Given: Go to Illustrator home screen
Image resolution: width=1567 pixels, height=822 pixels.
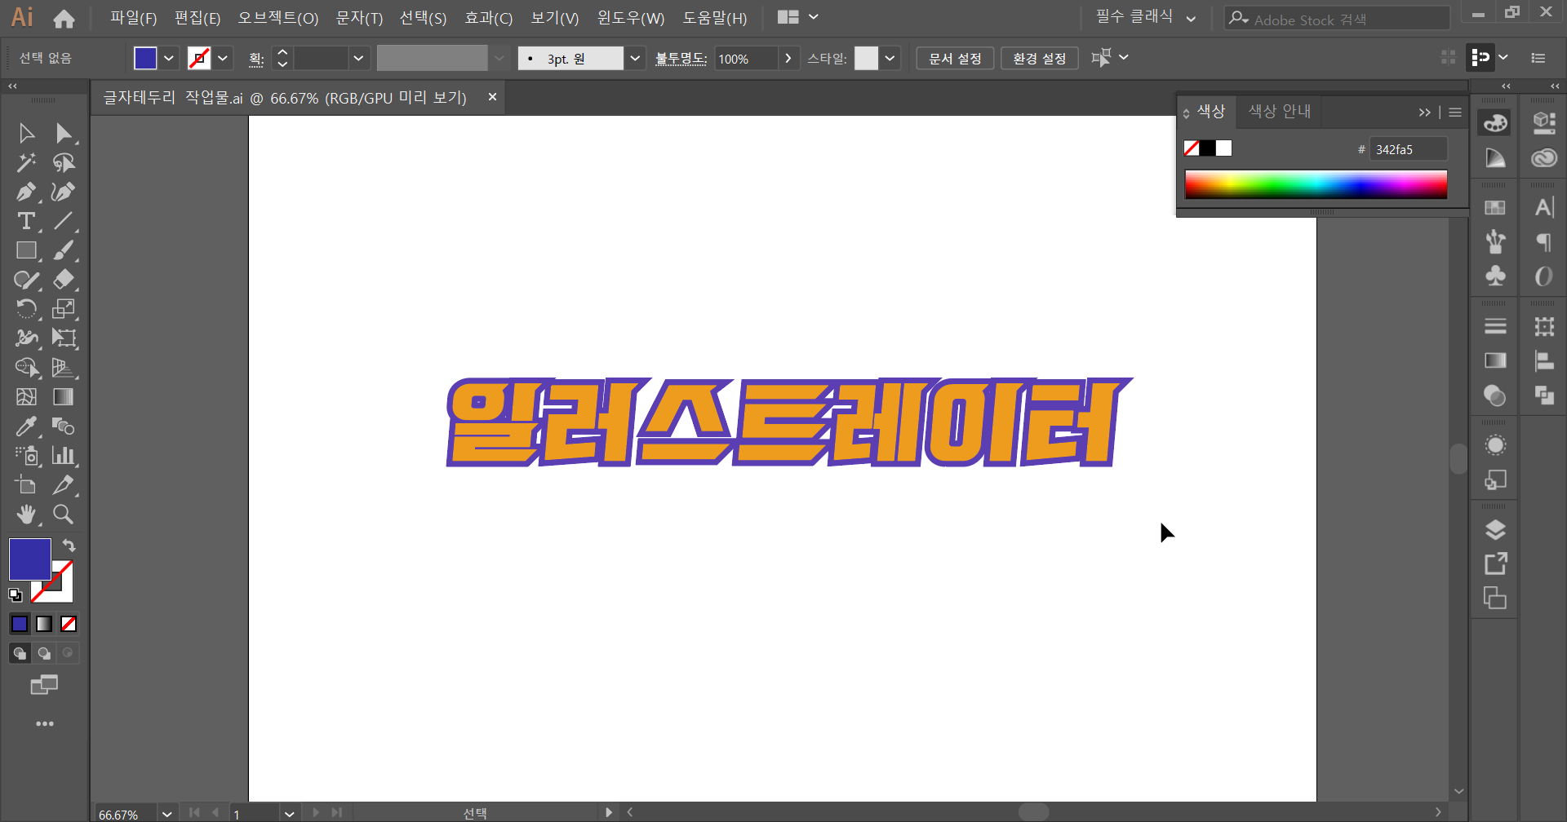Looking at the screenshot, I should [64, 18].
